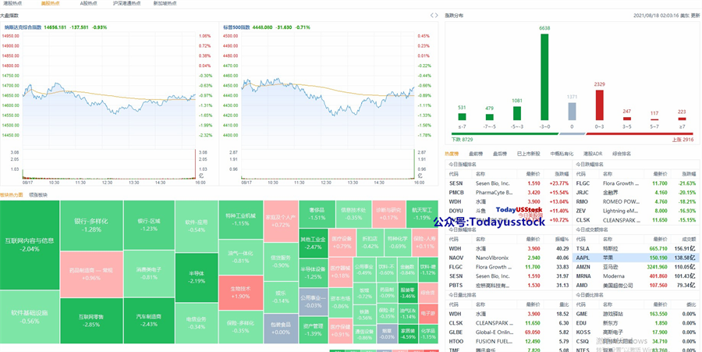702x352 pixels.
Task: Go to previous index chart arrow
Action: (432, 16)
